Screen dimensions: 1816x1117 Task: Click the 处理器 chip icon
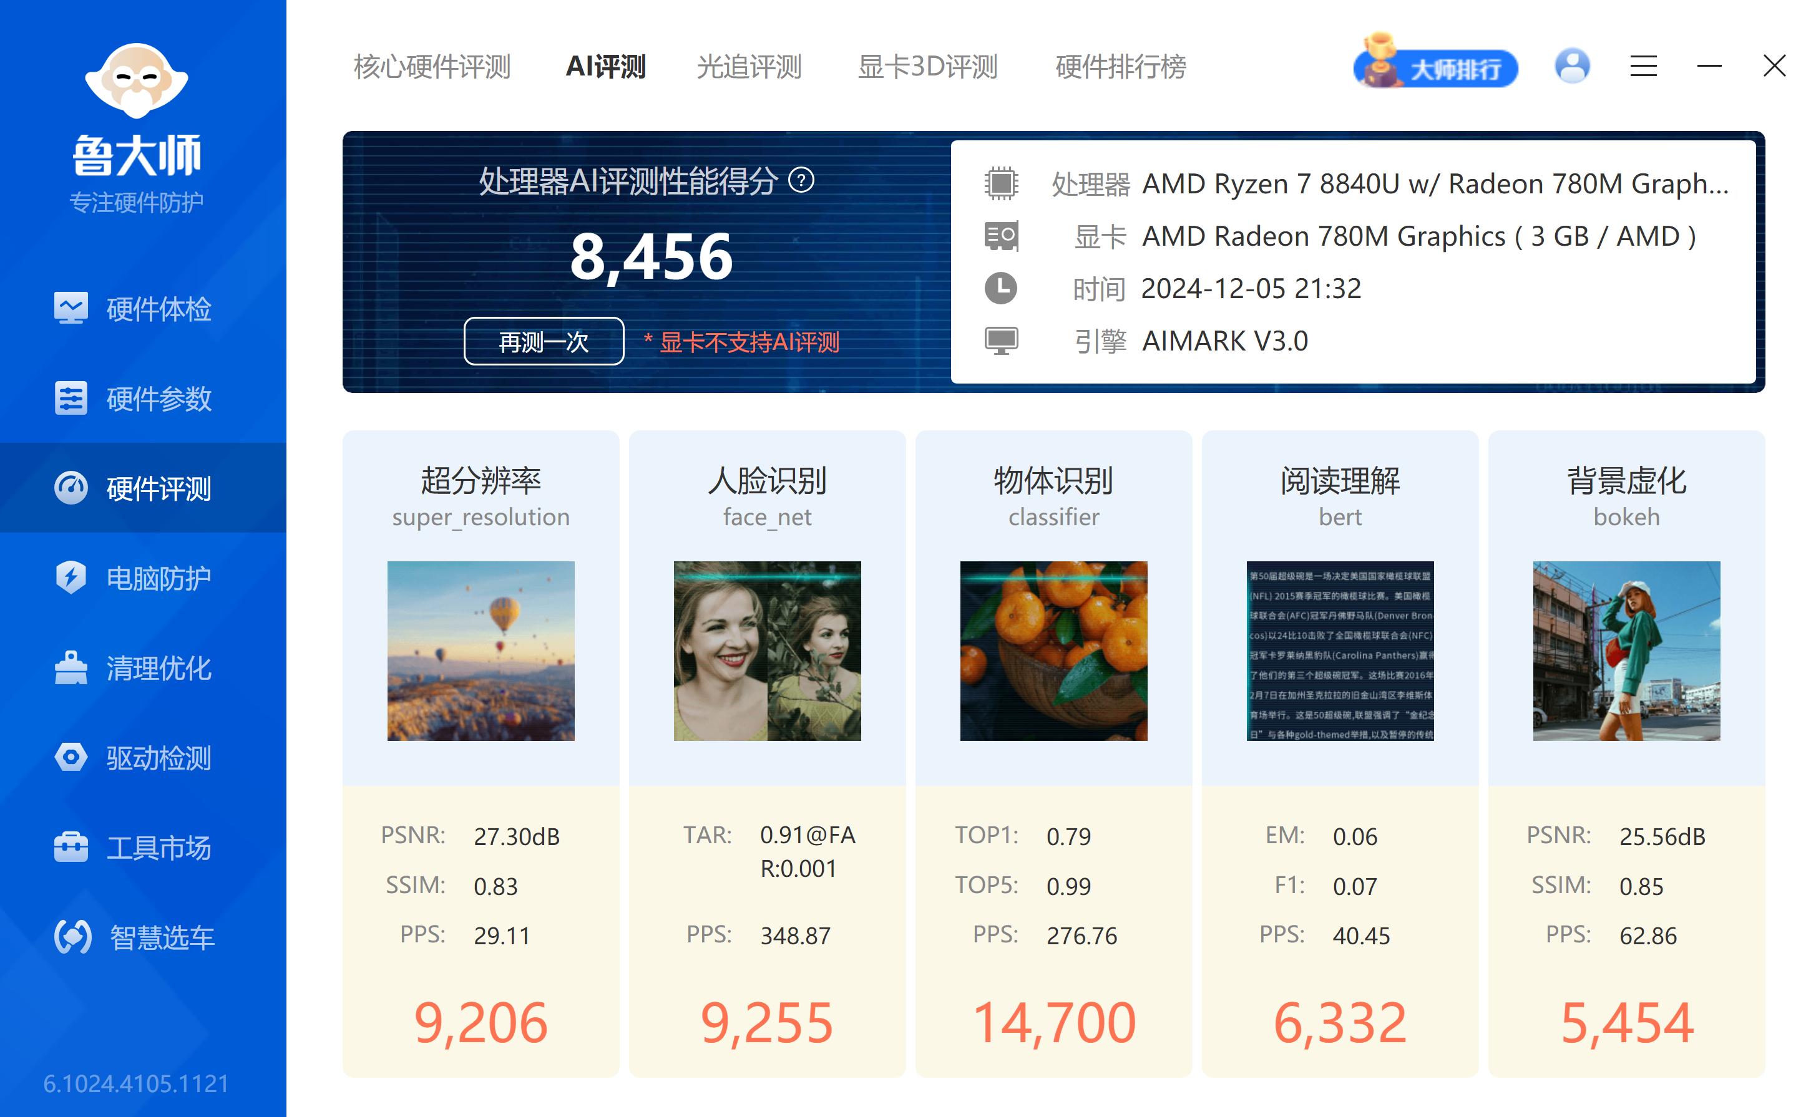[x=1001, y=183]
